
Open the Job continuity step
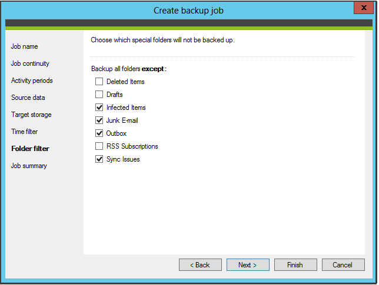click(30, 63)
